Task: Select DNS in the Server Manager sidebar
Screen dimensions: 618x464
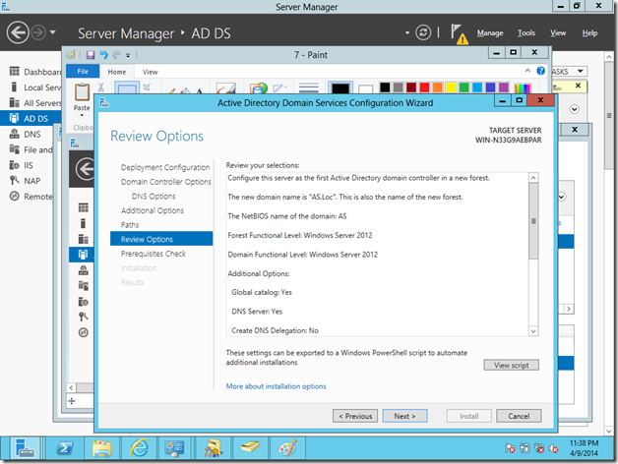Action: (26, 135)
